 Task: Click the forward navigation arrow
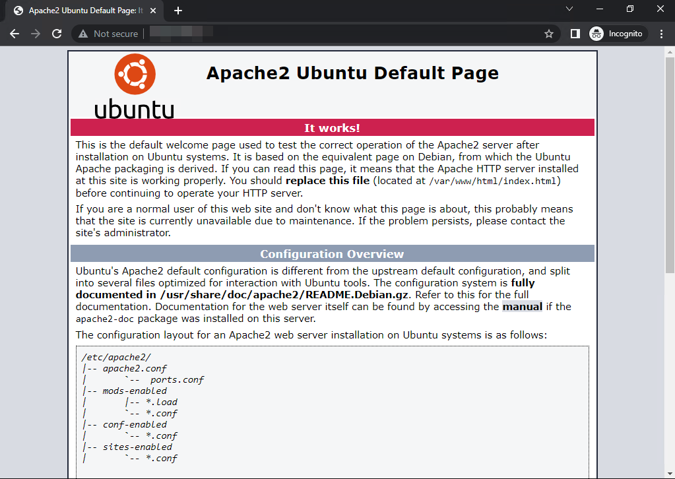pos(35,33)
